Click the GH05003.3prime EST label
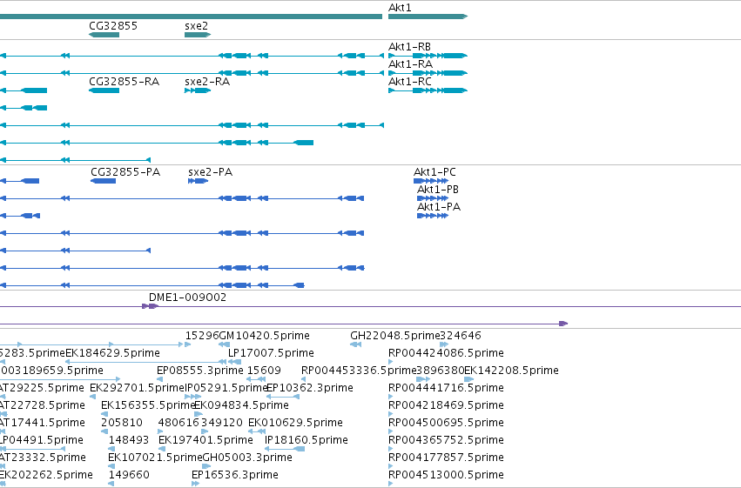The width and height of the screenshot is (741, 488). coord(247,458)
